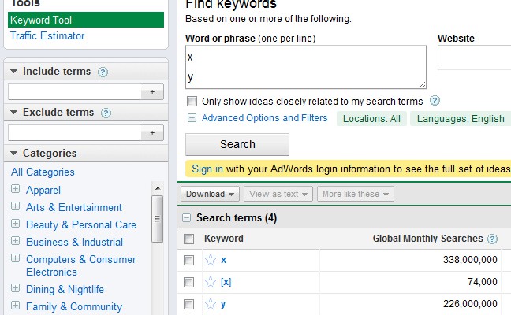Open Dining & Nightlife link
This screenshot has width=511, height=315.
(65, 289)
